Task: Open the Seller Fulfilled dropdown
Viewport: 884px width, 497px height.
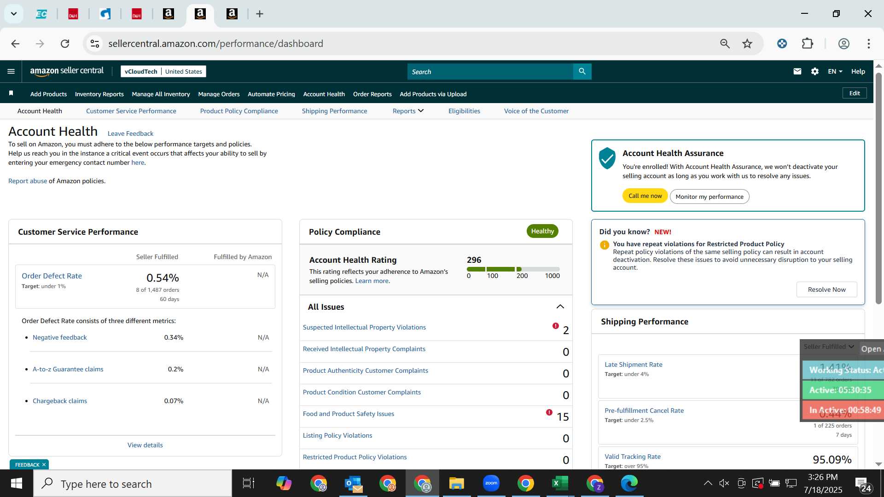Action: coord(829,347)
